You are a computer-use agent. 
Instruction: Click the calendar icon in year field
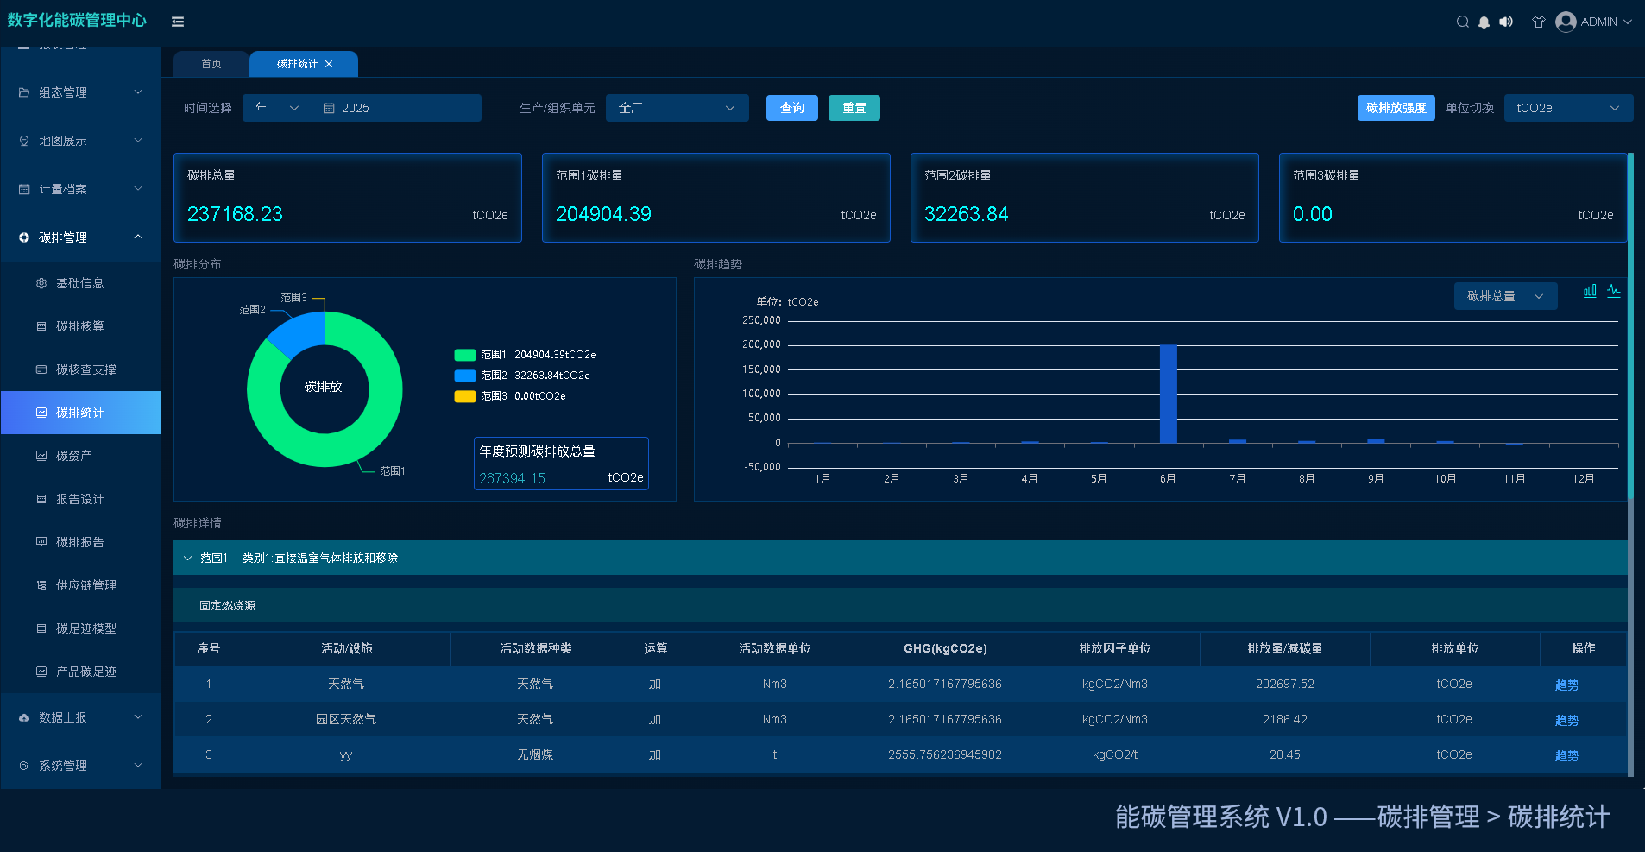pos(329,108)
